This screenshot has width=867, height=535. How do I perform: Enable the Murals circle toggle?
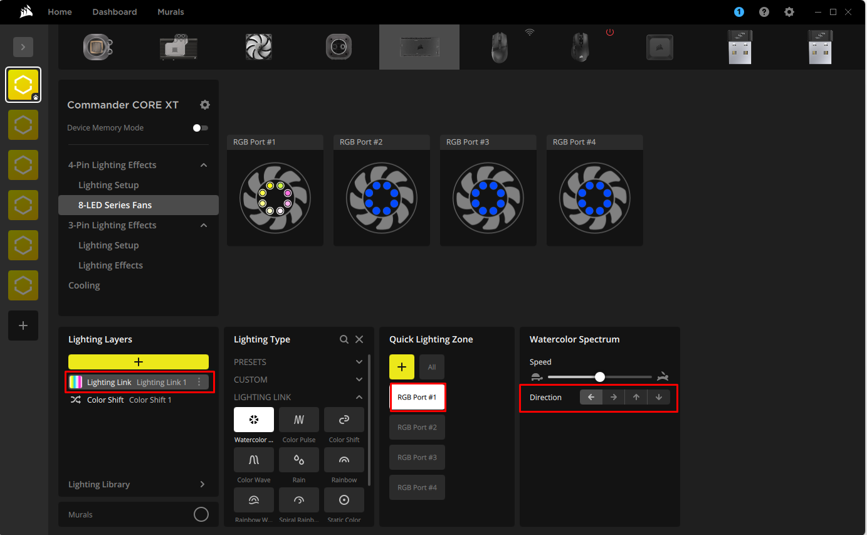click(201, 514)
